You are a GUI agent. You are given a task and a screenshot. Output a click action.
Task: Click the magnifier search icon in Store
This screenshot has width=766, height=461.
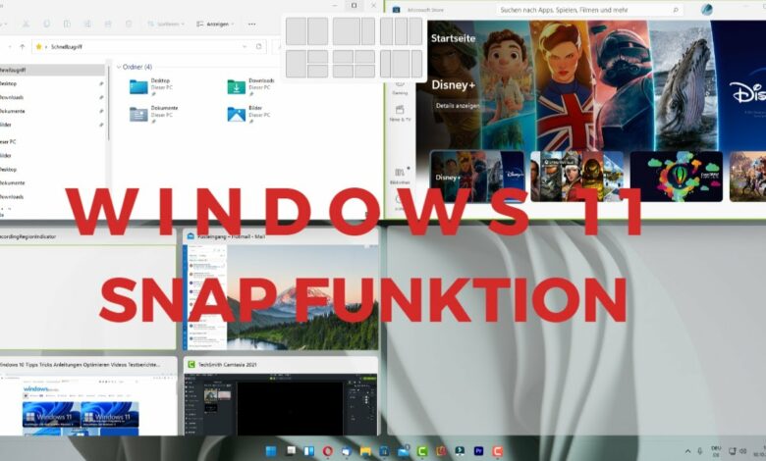pyautogui.click(x=676, y=10)
